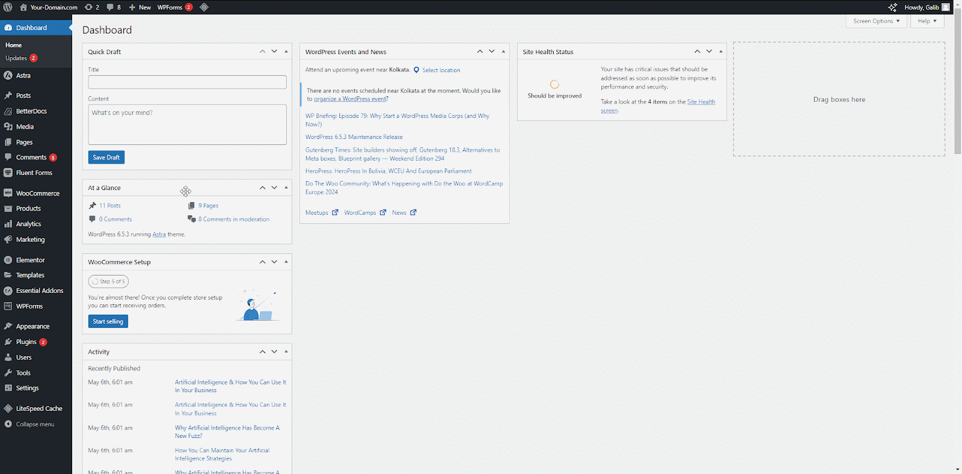Click the WPForms sidebar icon
Screen dimensions: 962x474
click(8, 306)
